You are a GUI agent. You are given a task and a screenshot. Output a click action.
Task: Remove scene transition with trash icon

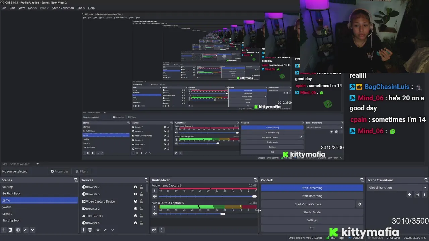click(417, 194)
